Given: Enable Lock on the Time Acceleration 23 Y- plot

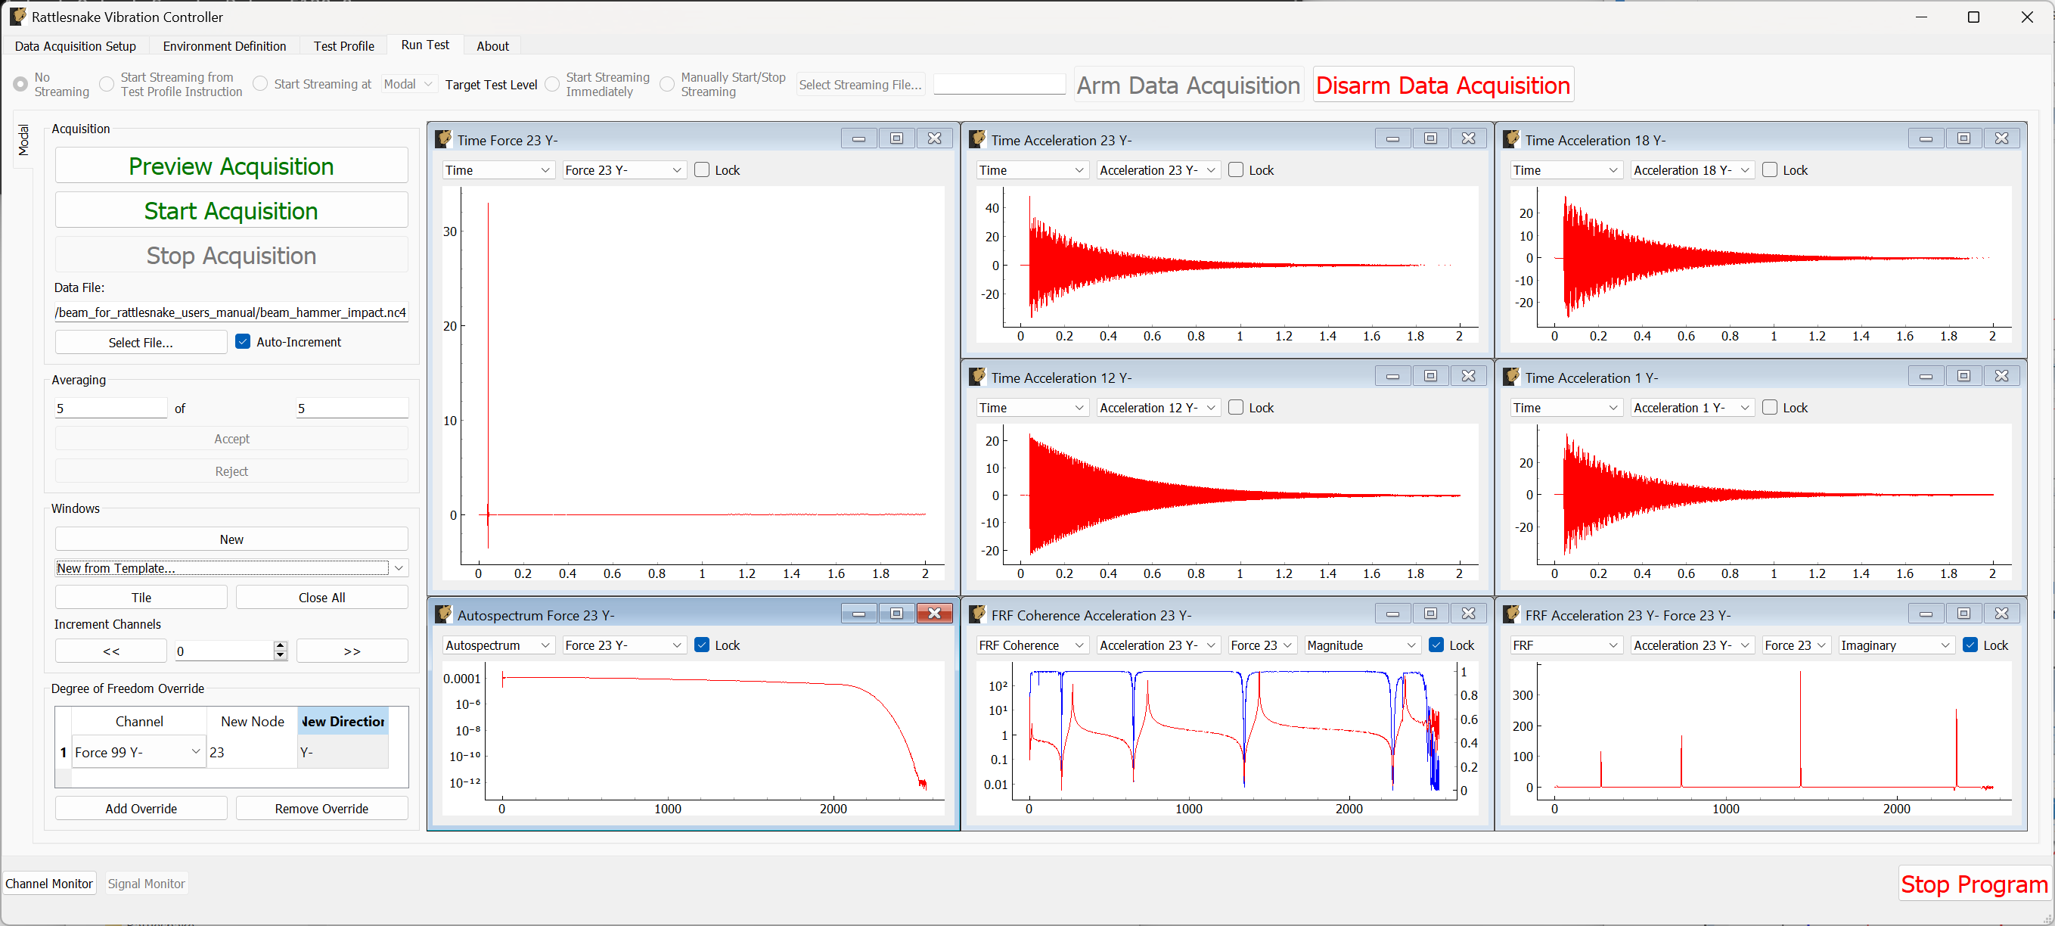Looking at the screenshot, I should coord(1235,169).
